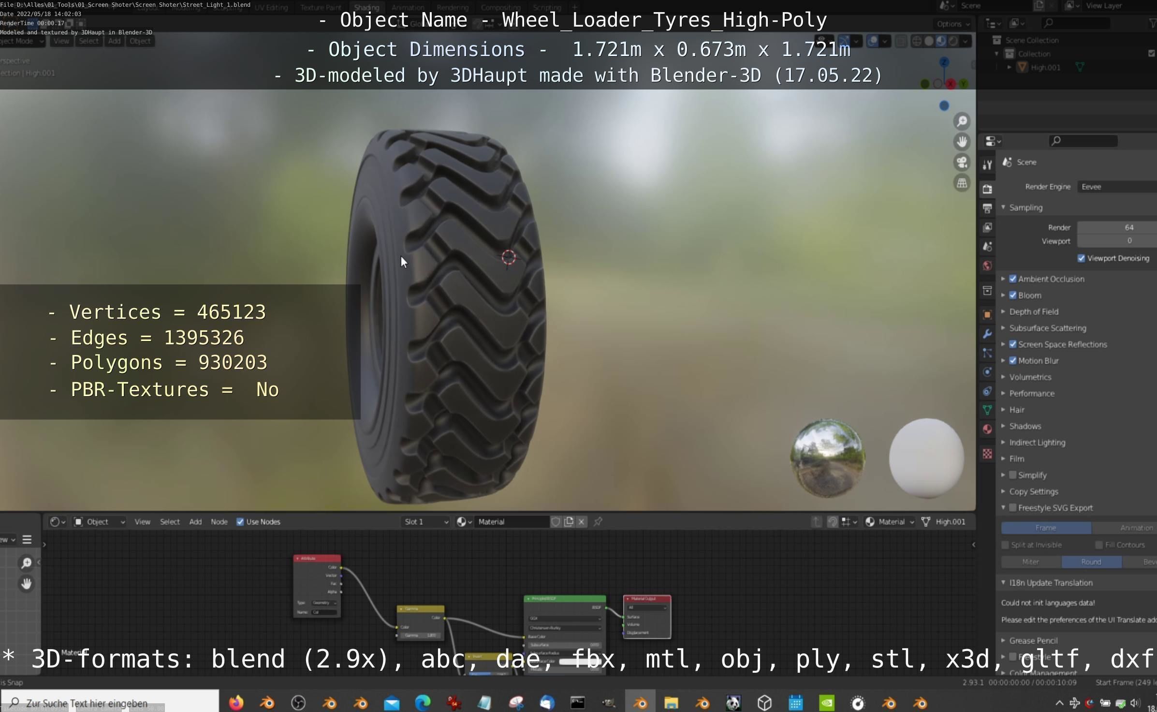The width and height of the screenshot is (1157, 712).
Task: Open the node editor Select menu
Action: [170, 521]
